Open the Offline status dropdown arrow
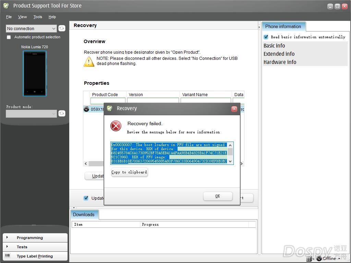351x263 pixels. [339, 259]
